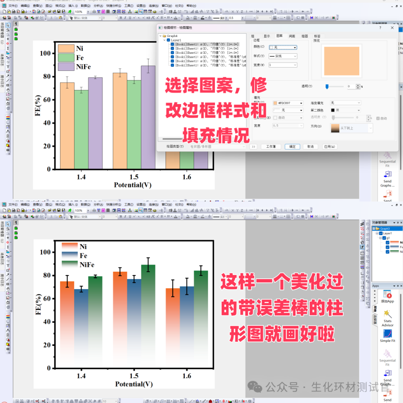The width and height of the screenshot is (403, 403).
Task: Open border 样式 dropdown showing 实线
Action: [283, 56]
